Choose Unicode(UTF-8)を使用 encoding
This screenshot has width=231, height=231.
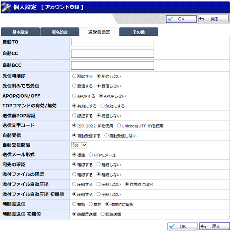tap(119, 126)
